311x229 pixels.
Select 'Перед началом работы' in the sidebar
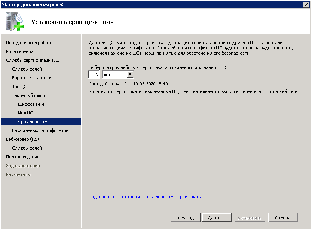[30, 43]
